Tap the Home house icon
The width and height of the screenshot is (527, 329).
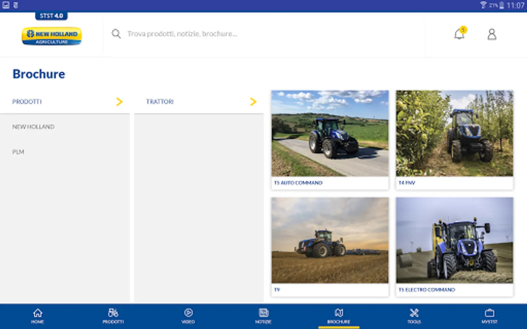tap(38, 313)
